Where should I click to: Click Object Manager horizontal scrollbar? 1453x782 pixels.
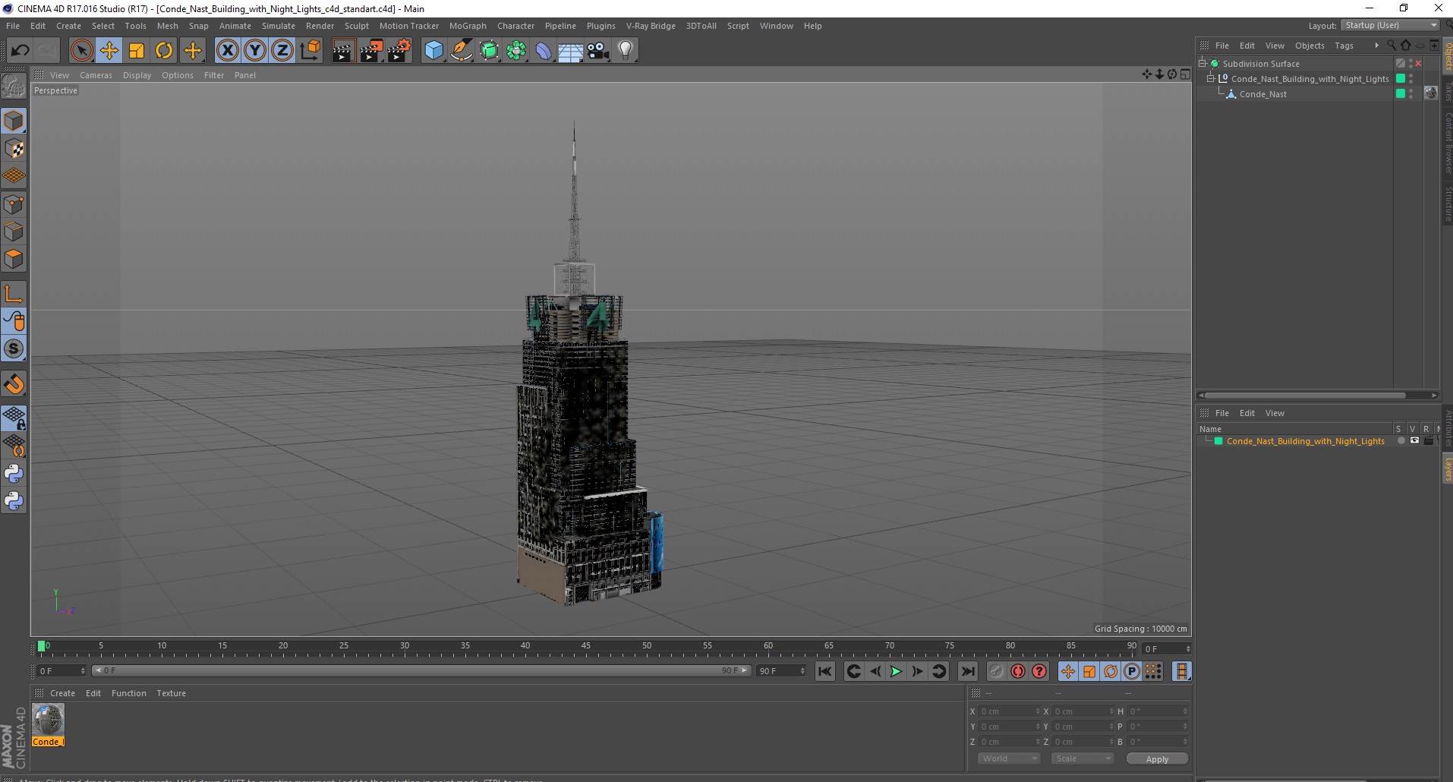coord(1304,396)
